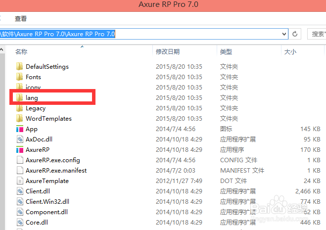Click the AxDoc.dll file icon
Viewport: 326px width, 230px height.
20,139
